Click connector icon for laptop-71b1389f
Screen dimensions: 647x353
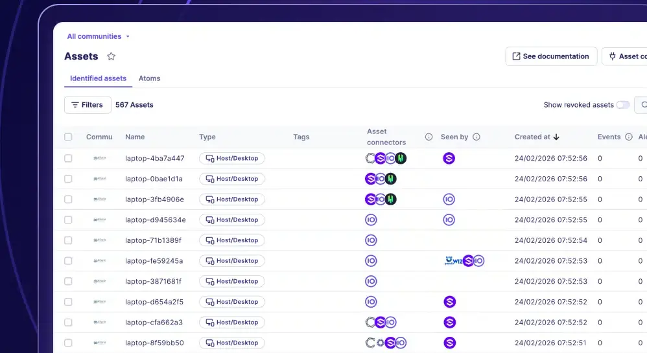pyautogui.click(x=371, y=240)
